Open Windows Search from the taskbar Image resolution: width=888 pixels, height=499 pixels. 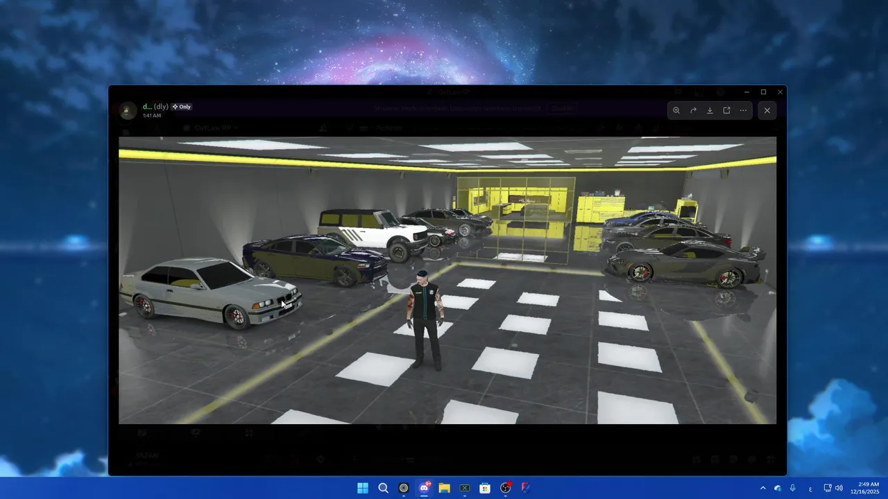pos(383,488)
